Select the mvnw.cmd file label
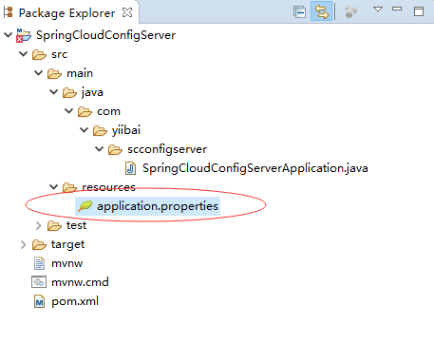 (80, 282)
